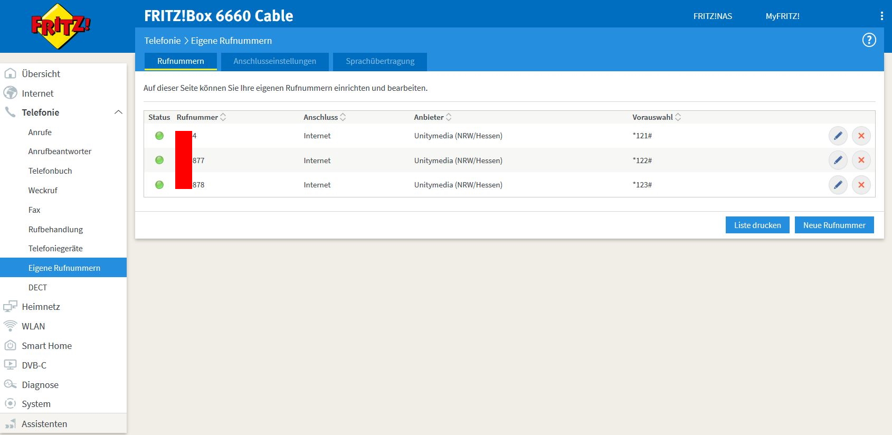892x435 pixels.
Task: Click green status dot for *123# row
Action: pyautogui.click(x=159, y=185)
